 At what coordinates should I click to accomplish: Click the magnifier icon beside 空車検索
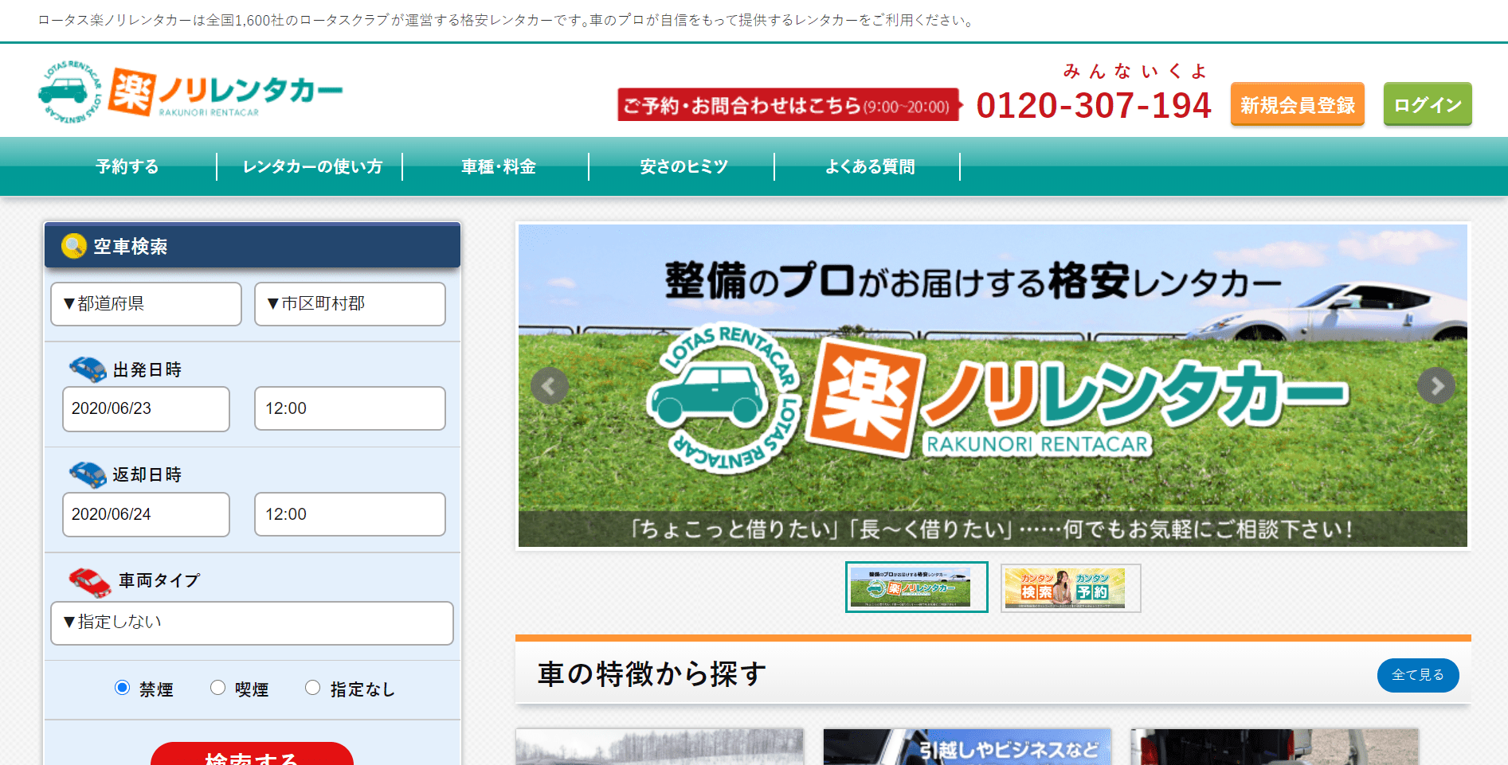click(x=73, y=246)
